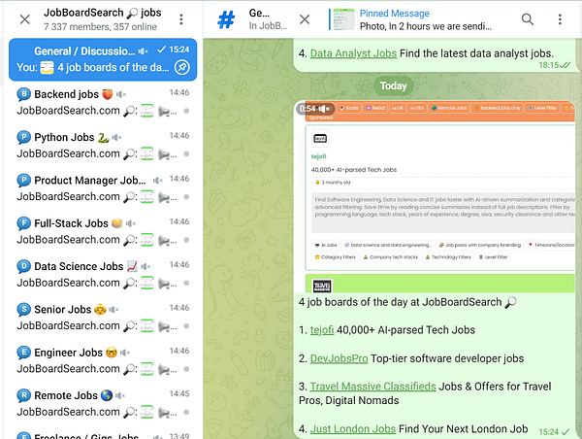Click the pinned message photo thumbnail
582x439 pixels.
pyautogui.click(x=343, y=19)
